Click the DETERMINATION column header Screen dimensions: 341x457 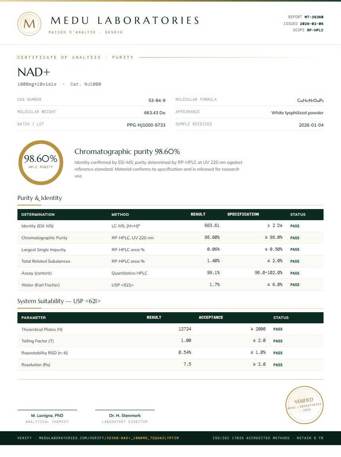[x=38, y=214]
